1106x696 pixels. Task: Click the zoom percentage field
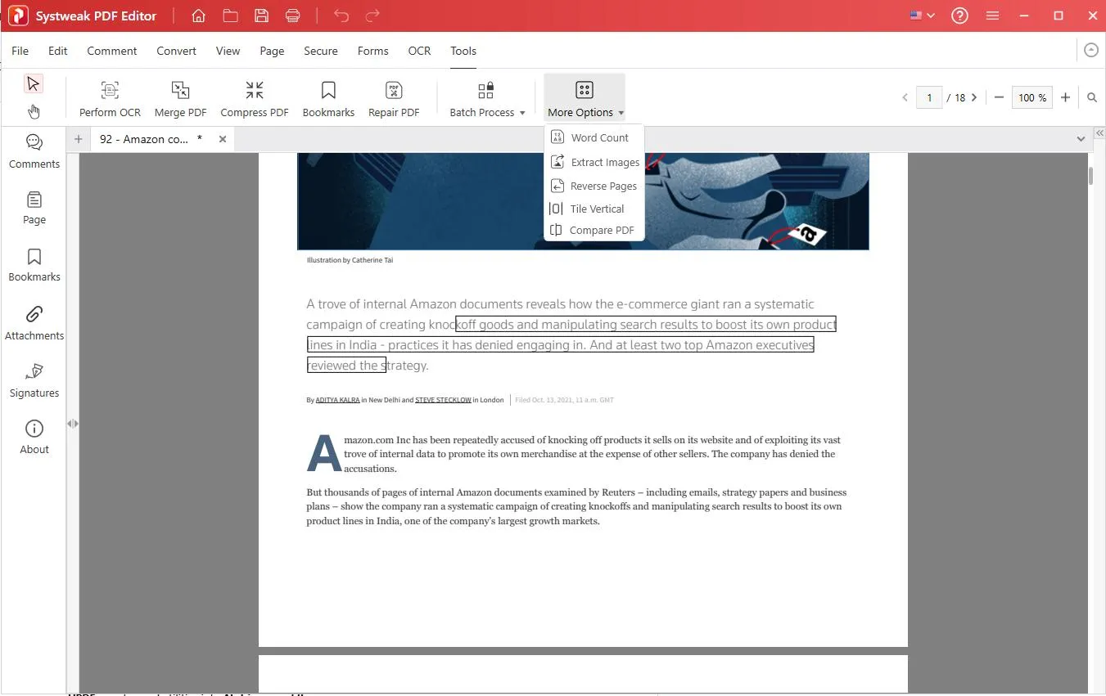click(1032, 97)
